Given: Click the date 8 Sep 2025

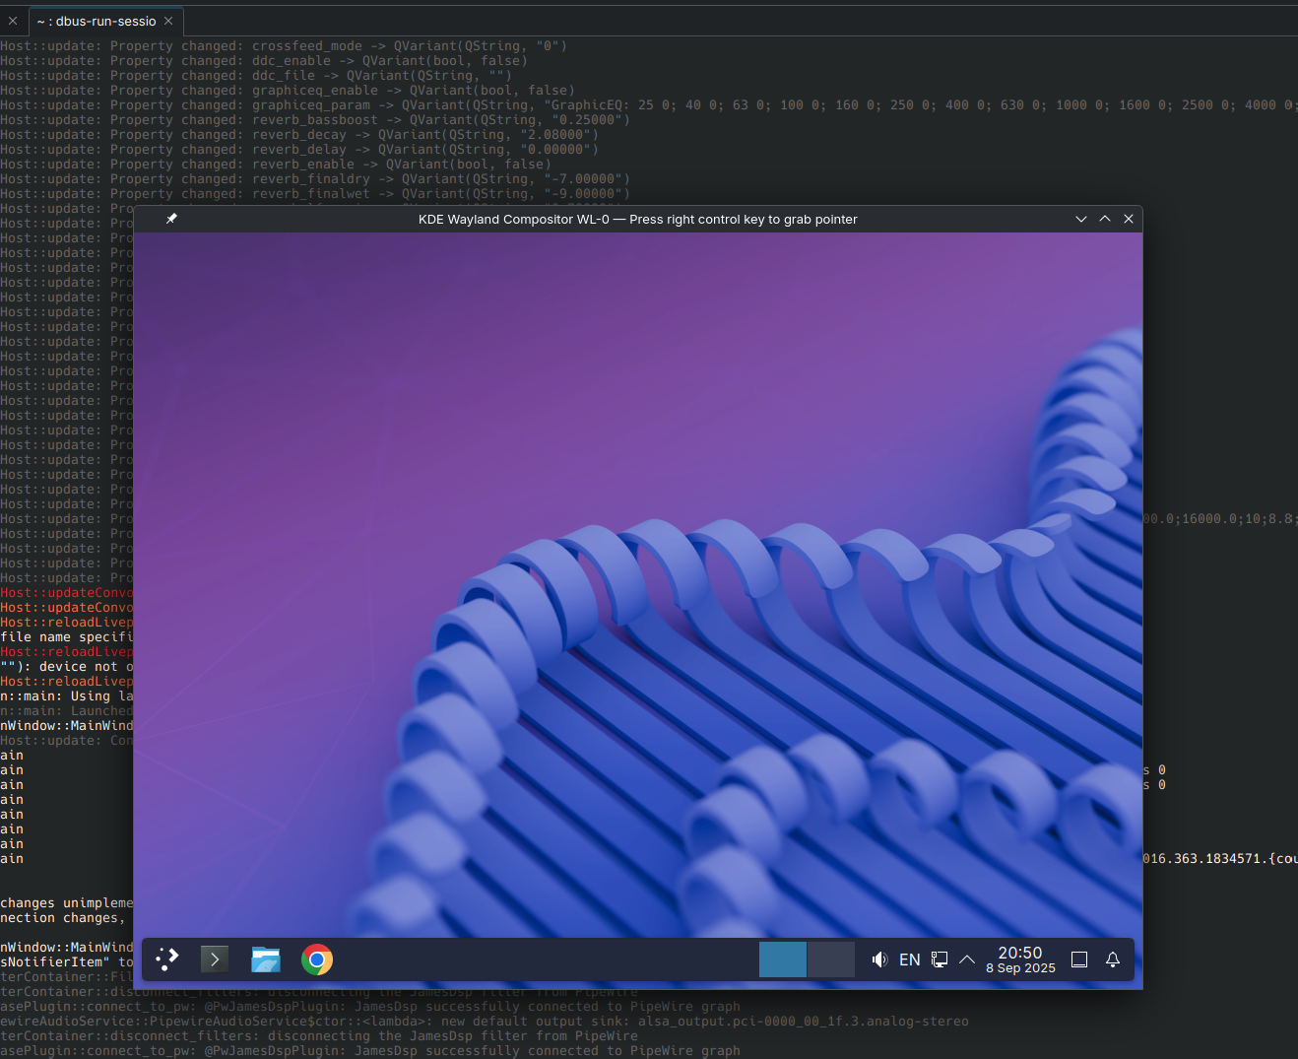Looking at the screenshot, I should coord(1020,968).
